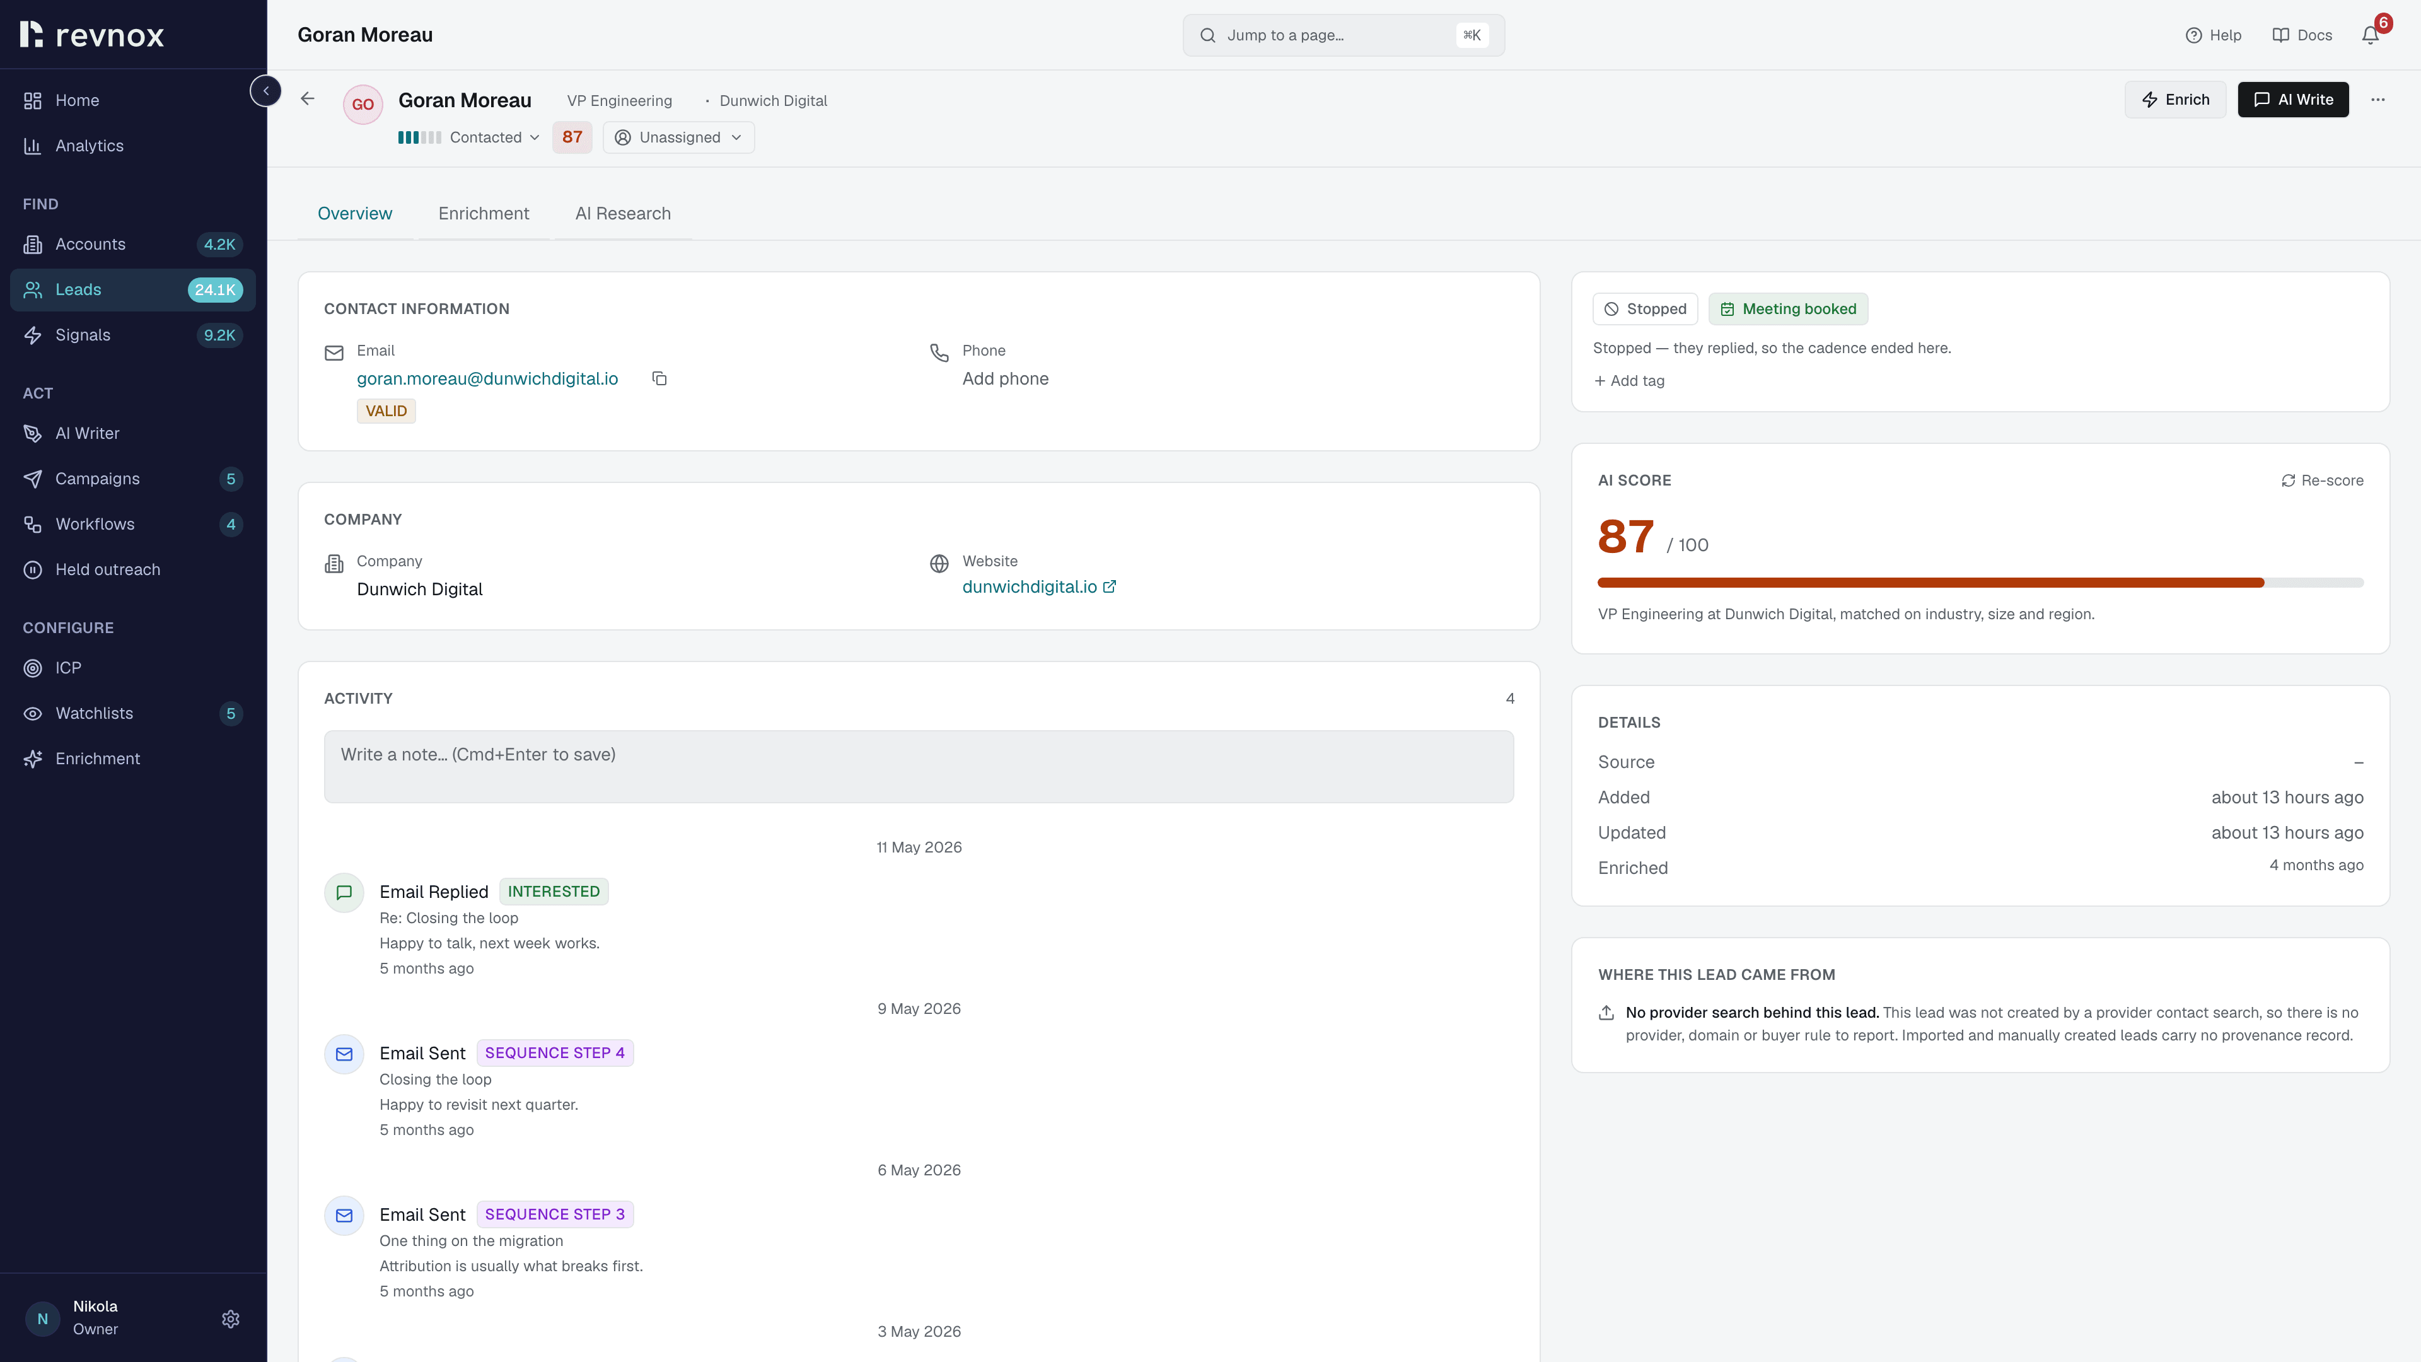The image size is (2421, 1362).
Task: Click Add phone
Action: click(1005, 379)
